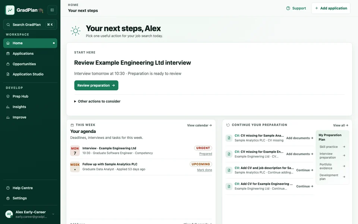Image resolution: width=358 pixels, height=224 pixels.
Task: Click the refresh icon by Continue Your Preparation
Action: (x=228, y=125)
